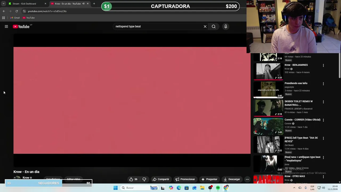Close the Kick Dashboard tab
The image size is (341, 192).
tap(45, 4)
